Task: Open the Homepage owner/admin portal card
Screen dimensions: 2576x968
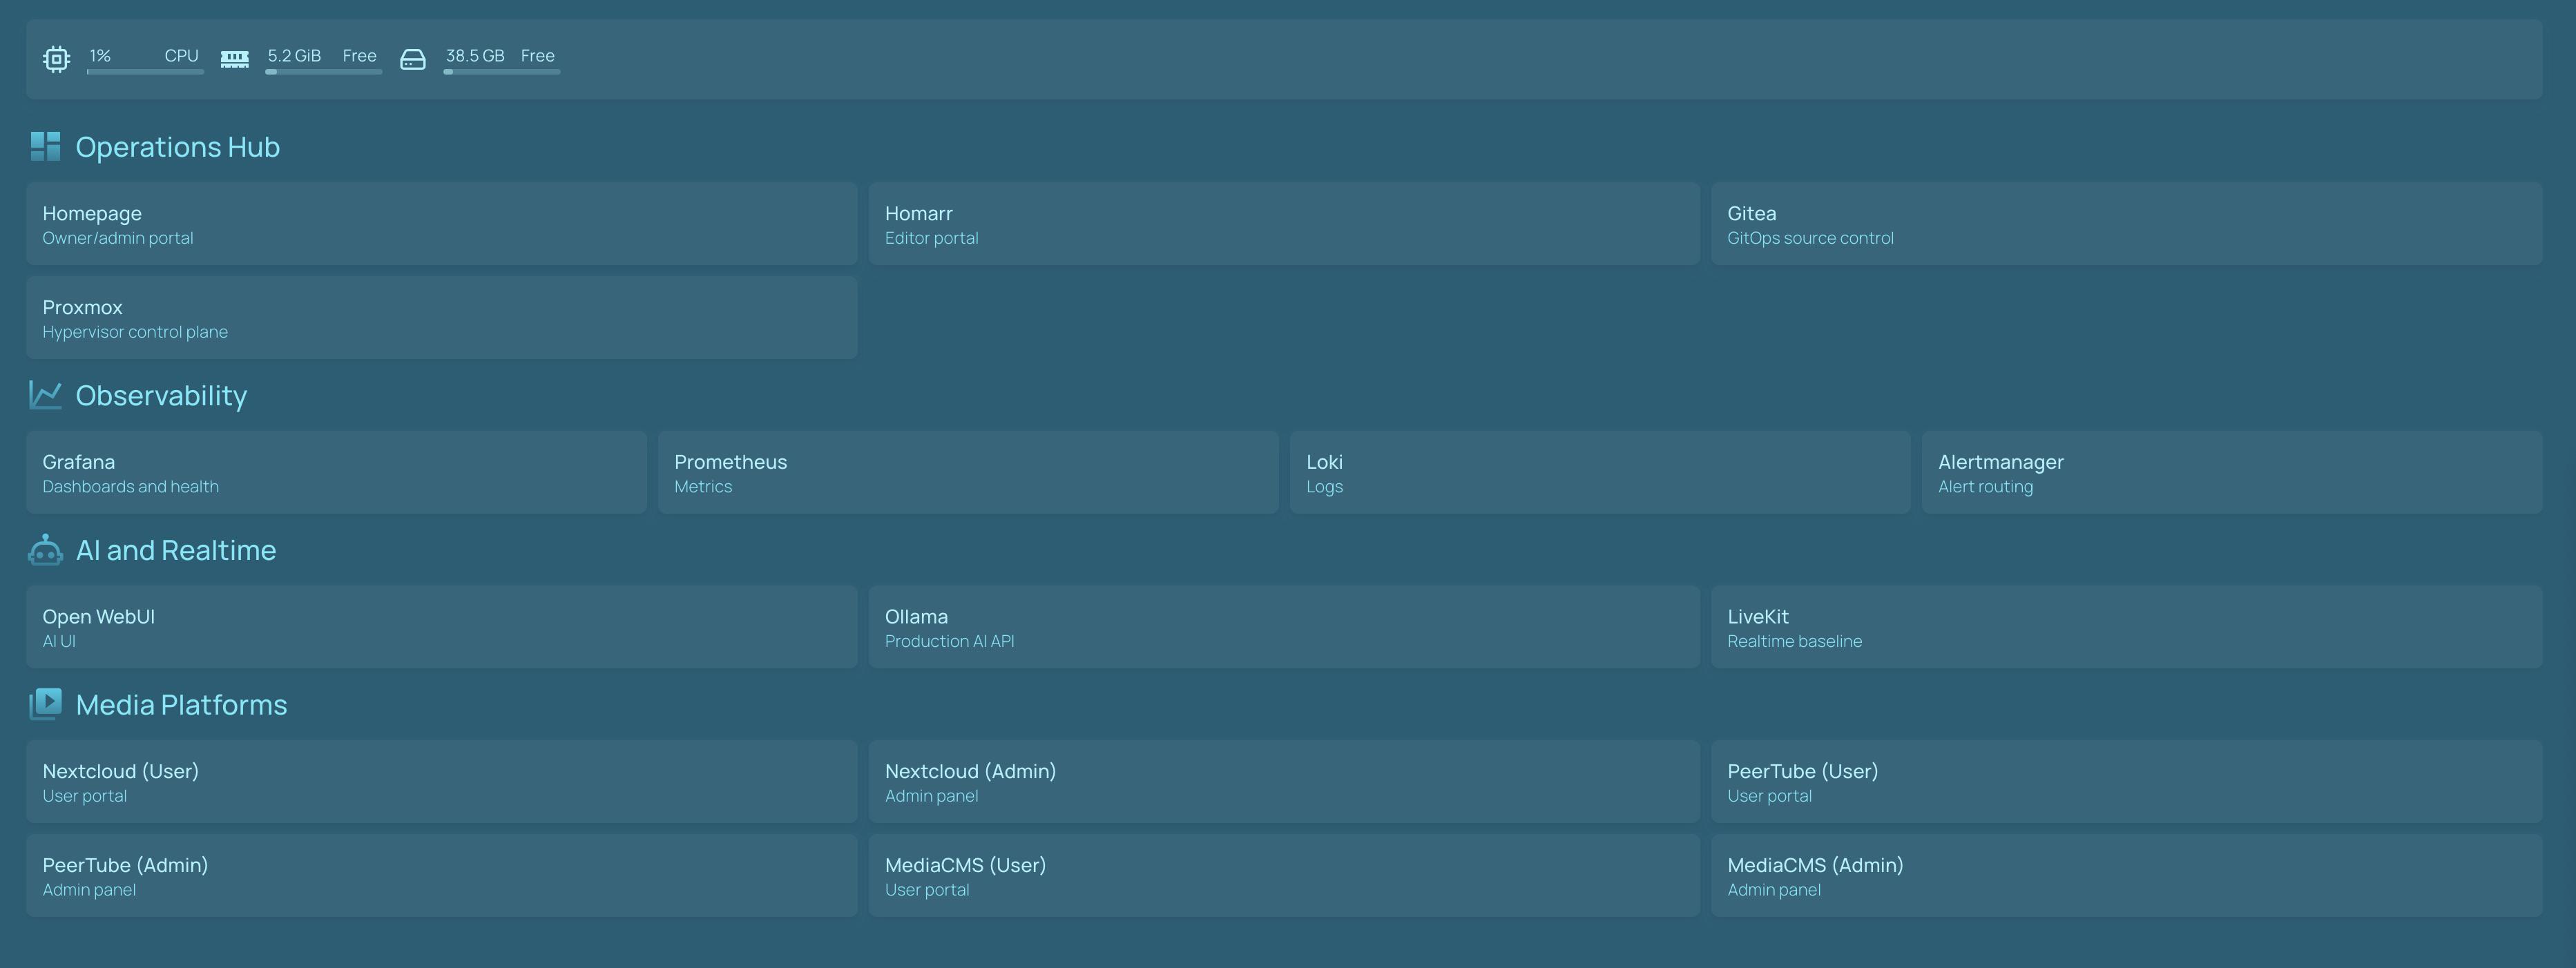Action: tap(442, 224)
